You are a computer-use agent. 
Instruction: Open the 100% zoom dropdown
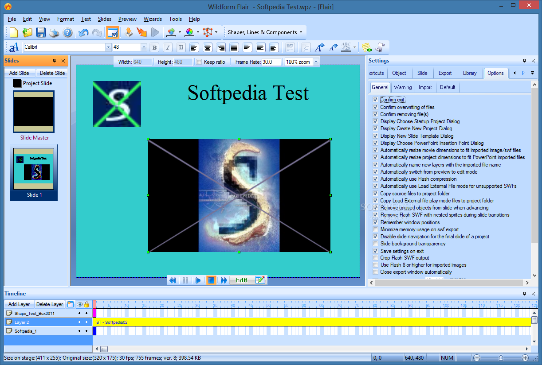click(x=316, y=62)
